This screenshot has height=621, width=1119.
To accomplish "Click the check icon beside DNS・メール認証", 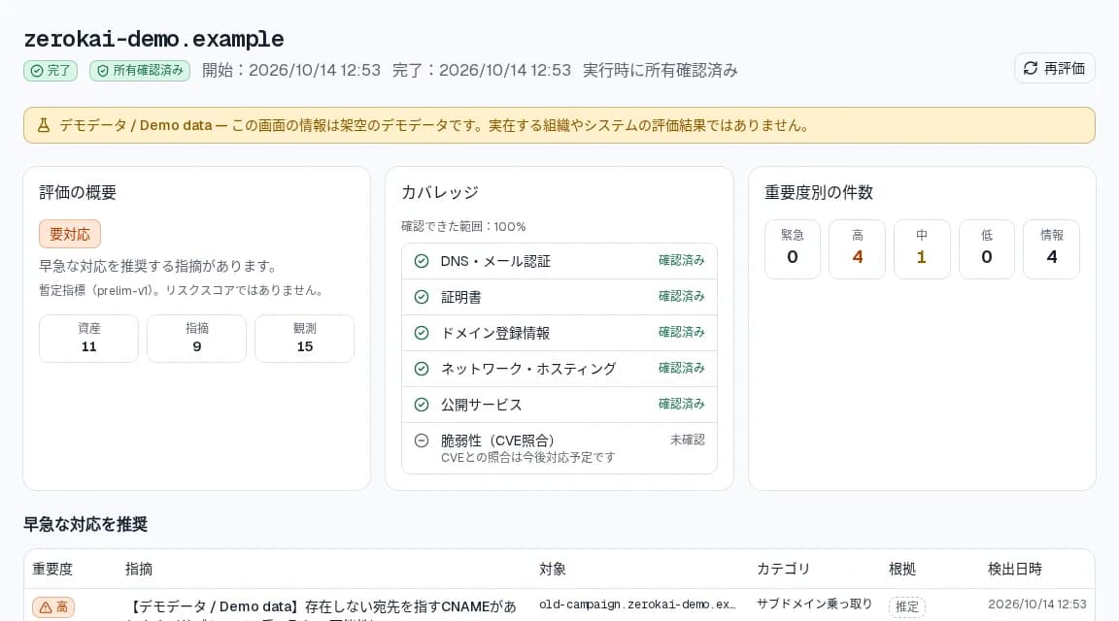I will pyautogui.click(x=422, y=261).
